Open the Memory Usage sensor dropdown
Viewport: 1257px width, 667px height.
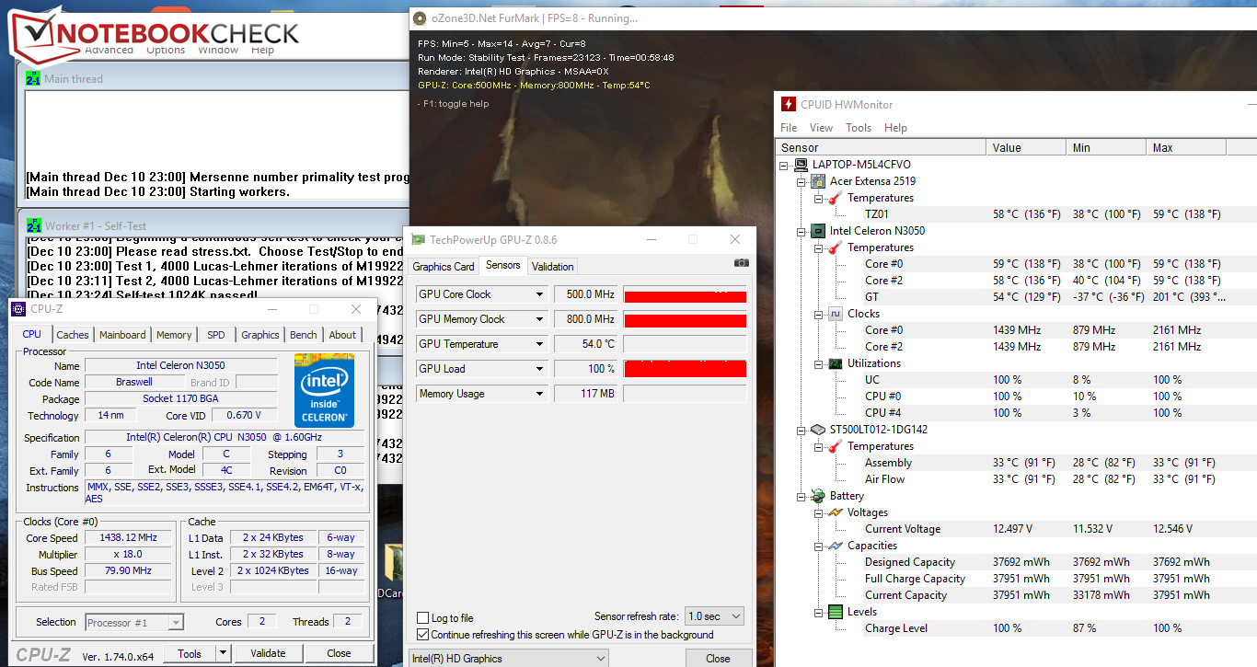click(540, 394)
